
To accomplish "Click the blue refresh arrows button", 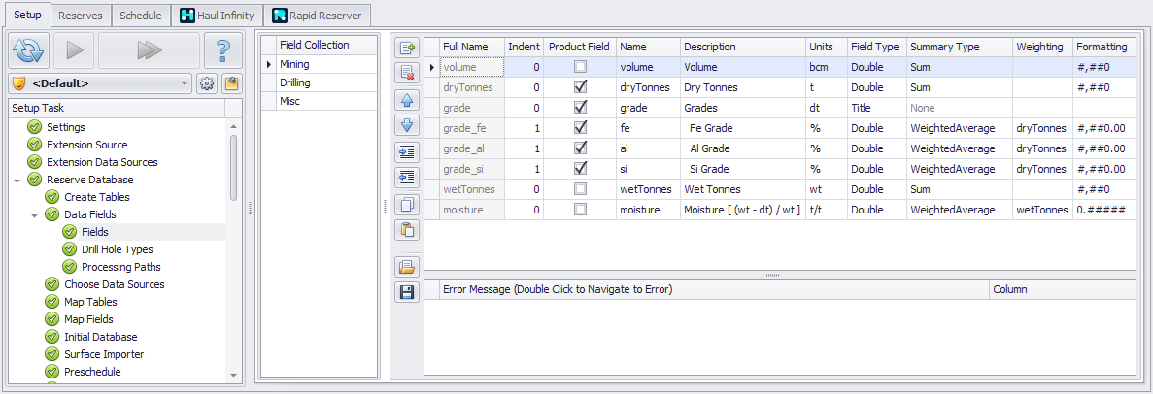I will pyautogui.click(x=30, y=49).
